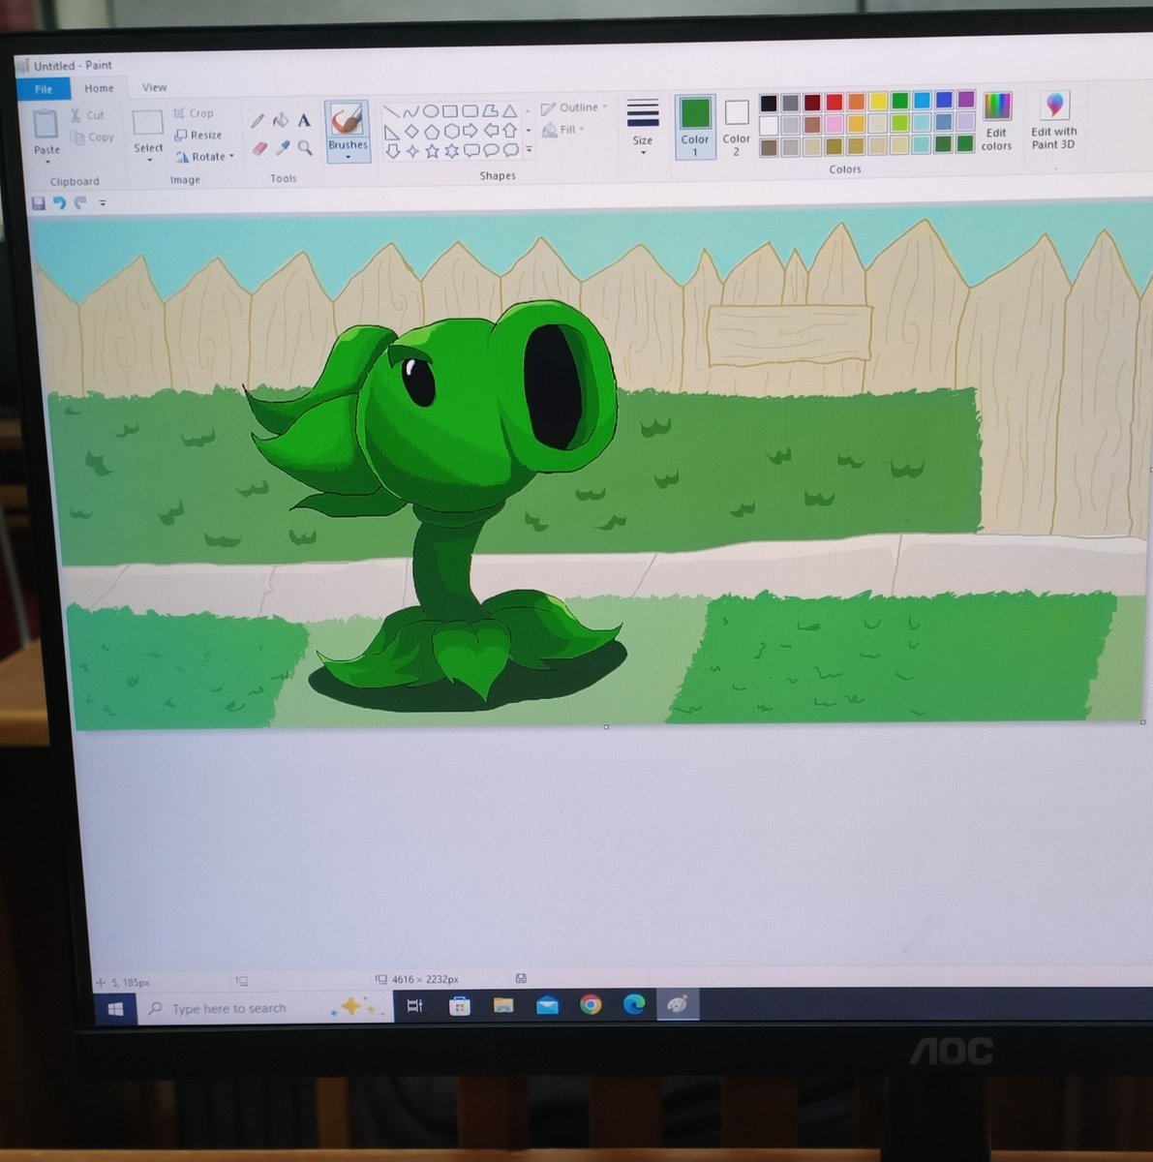Viewport: 1153px width, 1162px height.
Task: Select the Eraser tool
Action: point(258,148)
